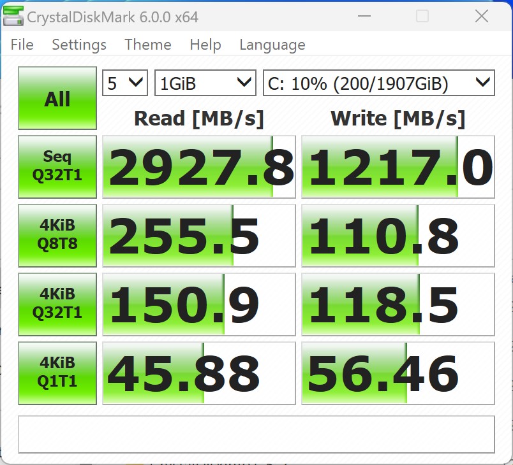The image size is (513, 465).
Task: Click the Read [MB/s] column header
Action: 199,118
